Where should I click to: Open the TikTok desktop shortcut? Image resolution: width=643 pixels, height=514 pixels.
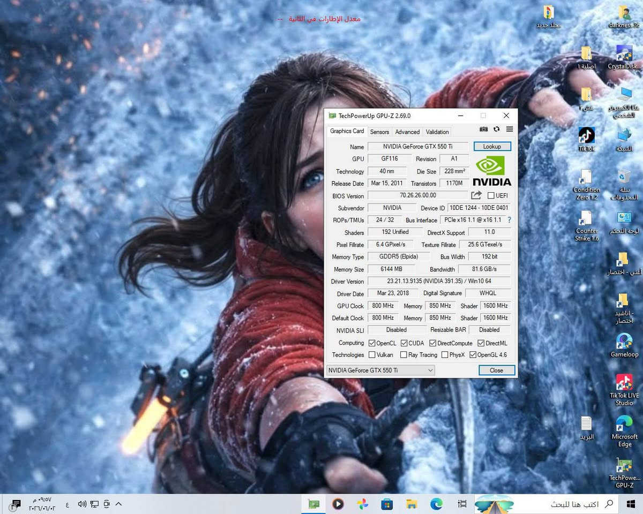pos(586,139)
